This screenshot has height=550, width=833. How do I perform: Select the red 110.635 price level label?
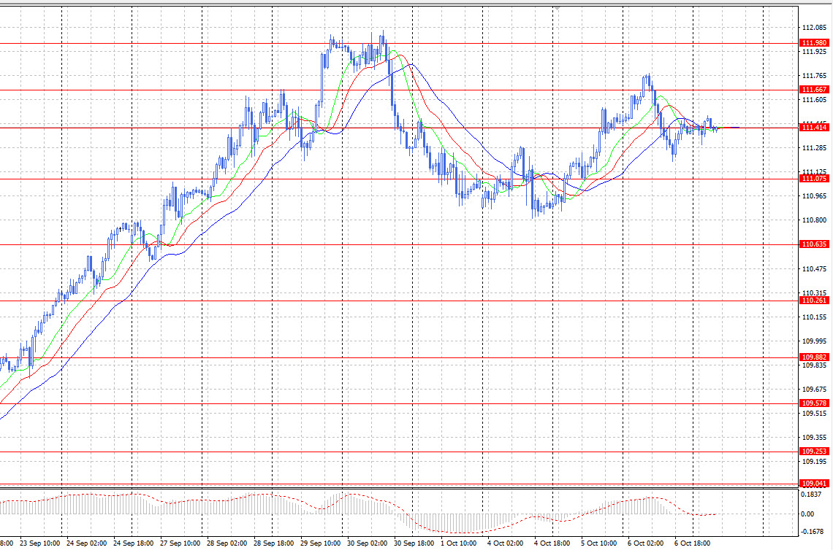click(814, 244)
